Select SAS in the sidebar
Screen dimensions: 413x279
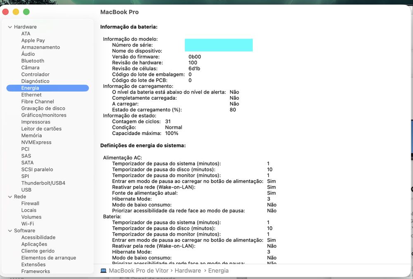click(26, 156)
